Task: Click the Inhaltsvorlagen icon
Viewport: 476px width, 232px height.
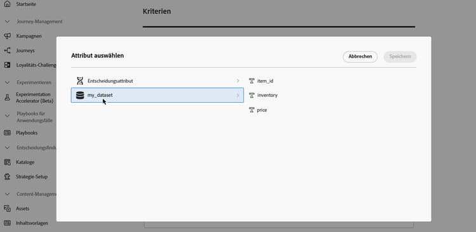Action: (x=7, y=223)
